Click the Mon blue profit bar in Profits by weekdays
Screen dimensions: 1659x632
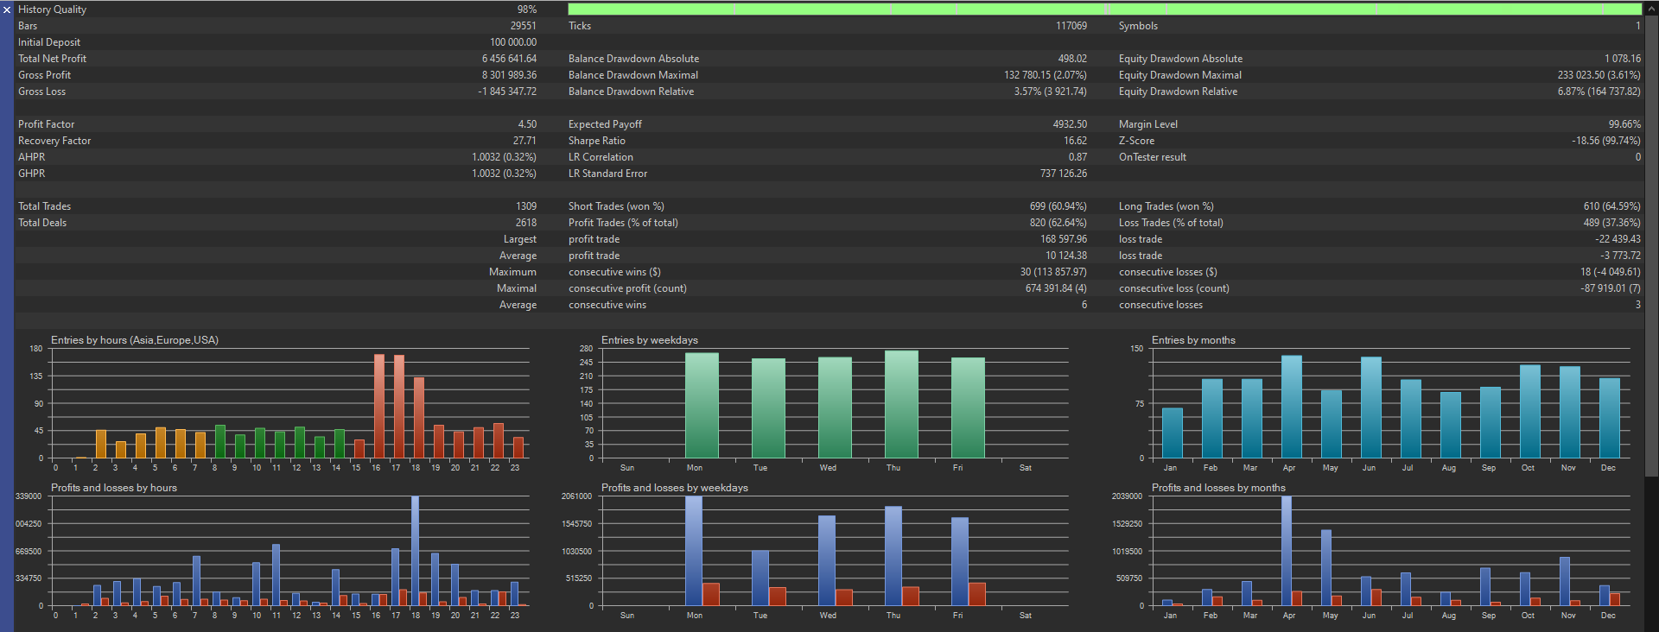click(694, 551)
